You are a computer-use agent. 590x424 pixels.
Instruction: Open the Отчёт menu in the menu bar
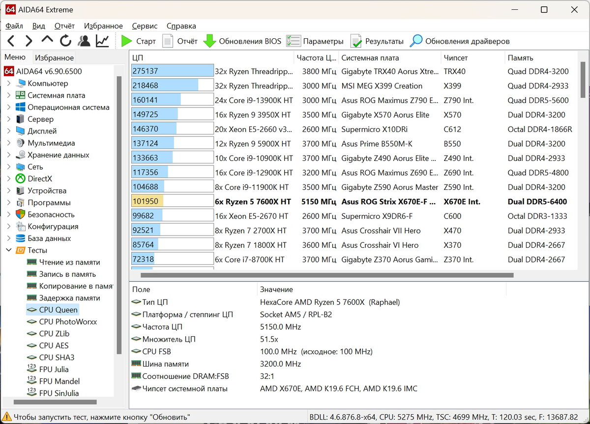tap(64, 26)
